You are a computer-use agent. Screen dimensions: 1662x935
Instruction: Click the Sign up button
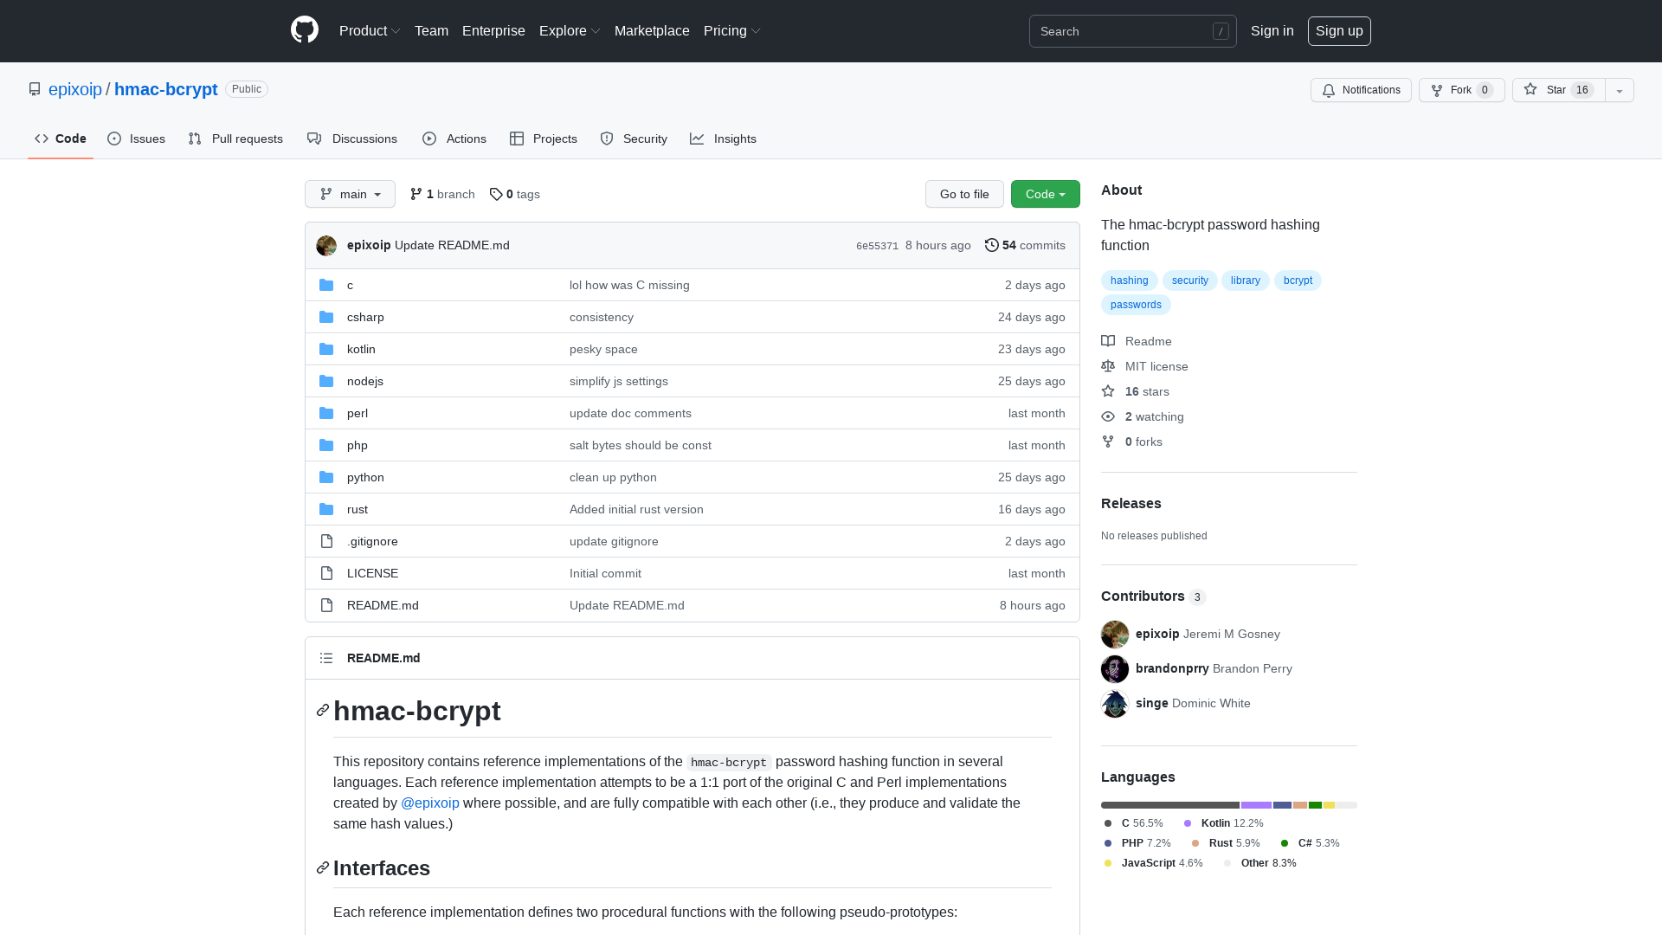click(1339, 30)
